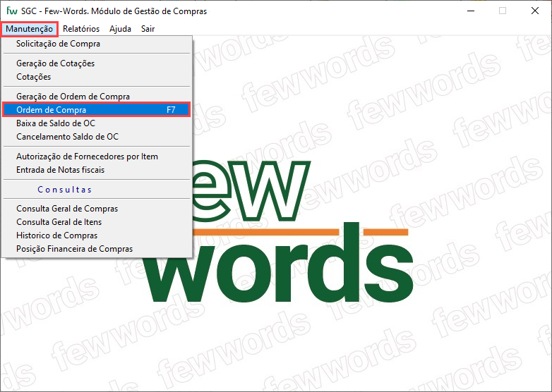Open Autorização de Fornecedores por Item
Image resolution: width=552 pixels, height=392 pixels.
97,157
